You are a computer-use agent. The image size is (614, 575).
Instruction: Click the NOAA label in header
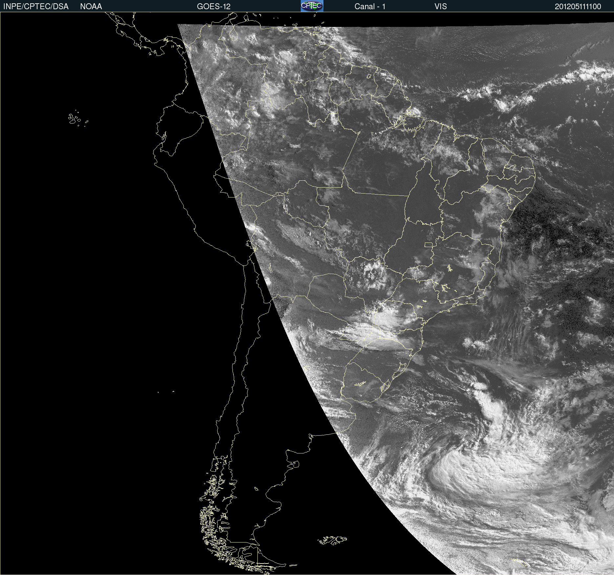[x=91, y=7]
